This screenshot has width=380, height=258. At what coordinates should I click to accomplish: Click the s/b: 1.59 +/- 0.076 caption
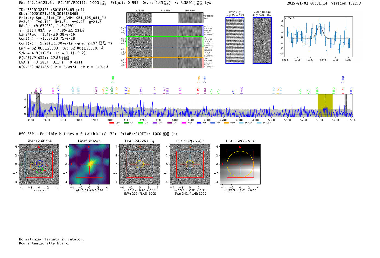coord(89,190)
